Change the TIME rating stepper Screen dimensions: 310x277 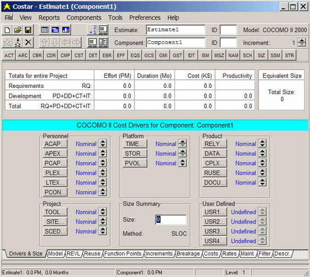(182, 143)
